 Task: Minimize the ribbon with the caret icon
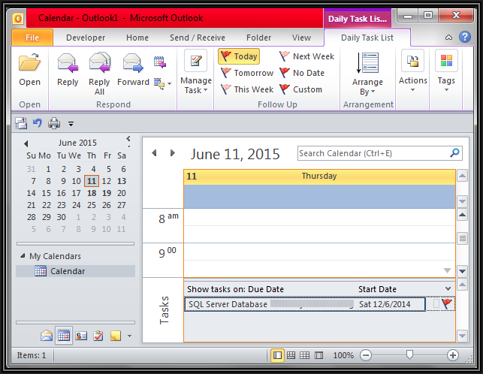tap(448, 38)
